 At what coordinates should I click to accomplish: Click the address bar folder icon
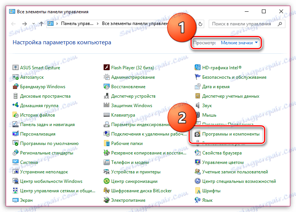(x=50, y=23)
